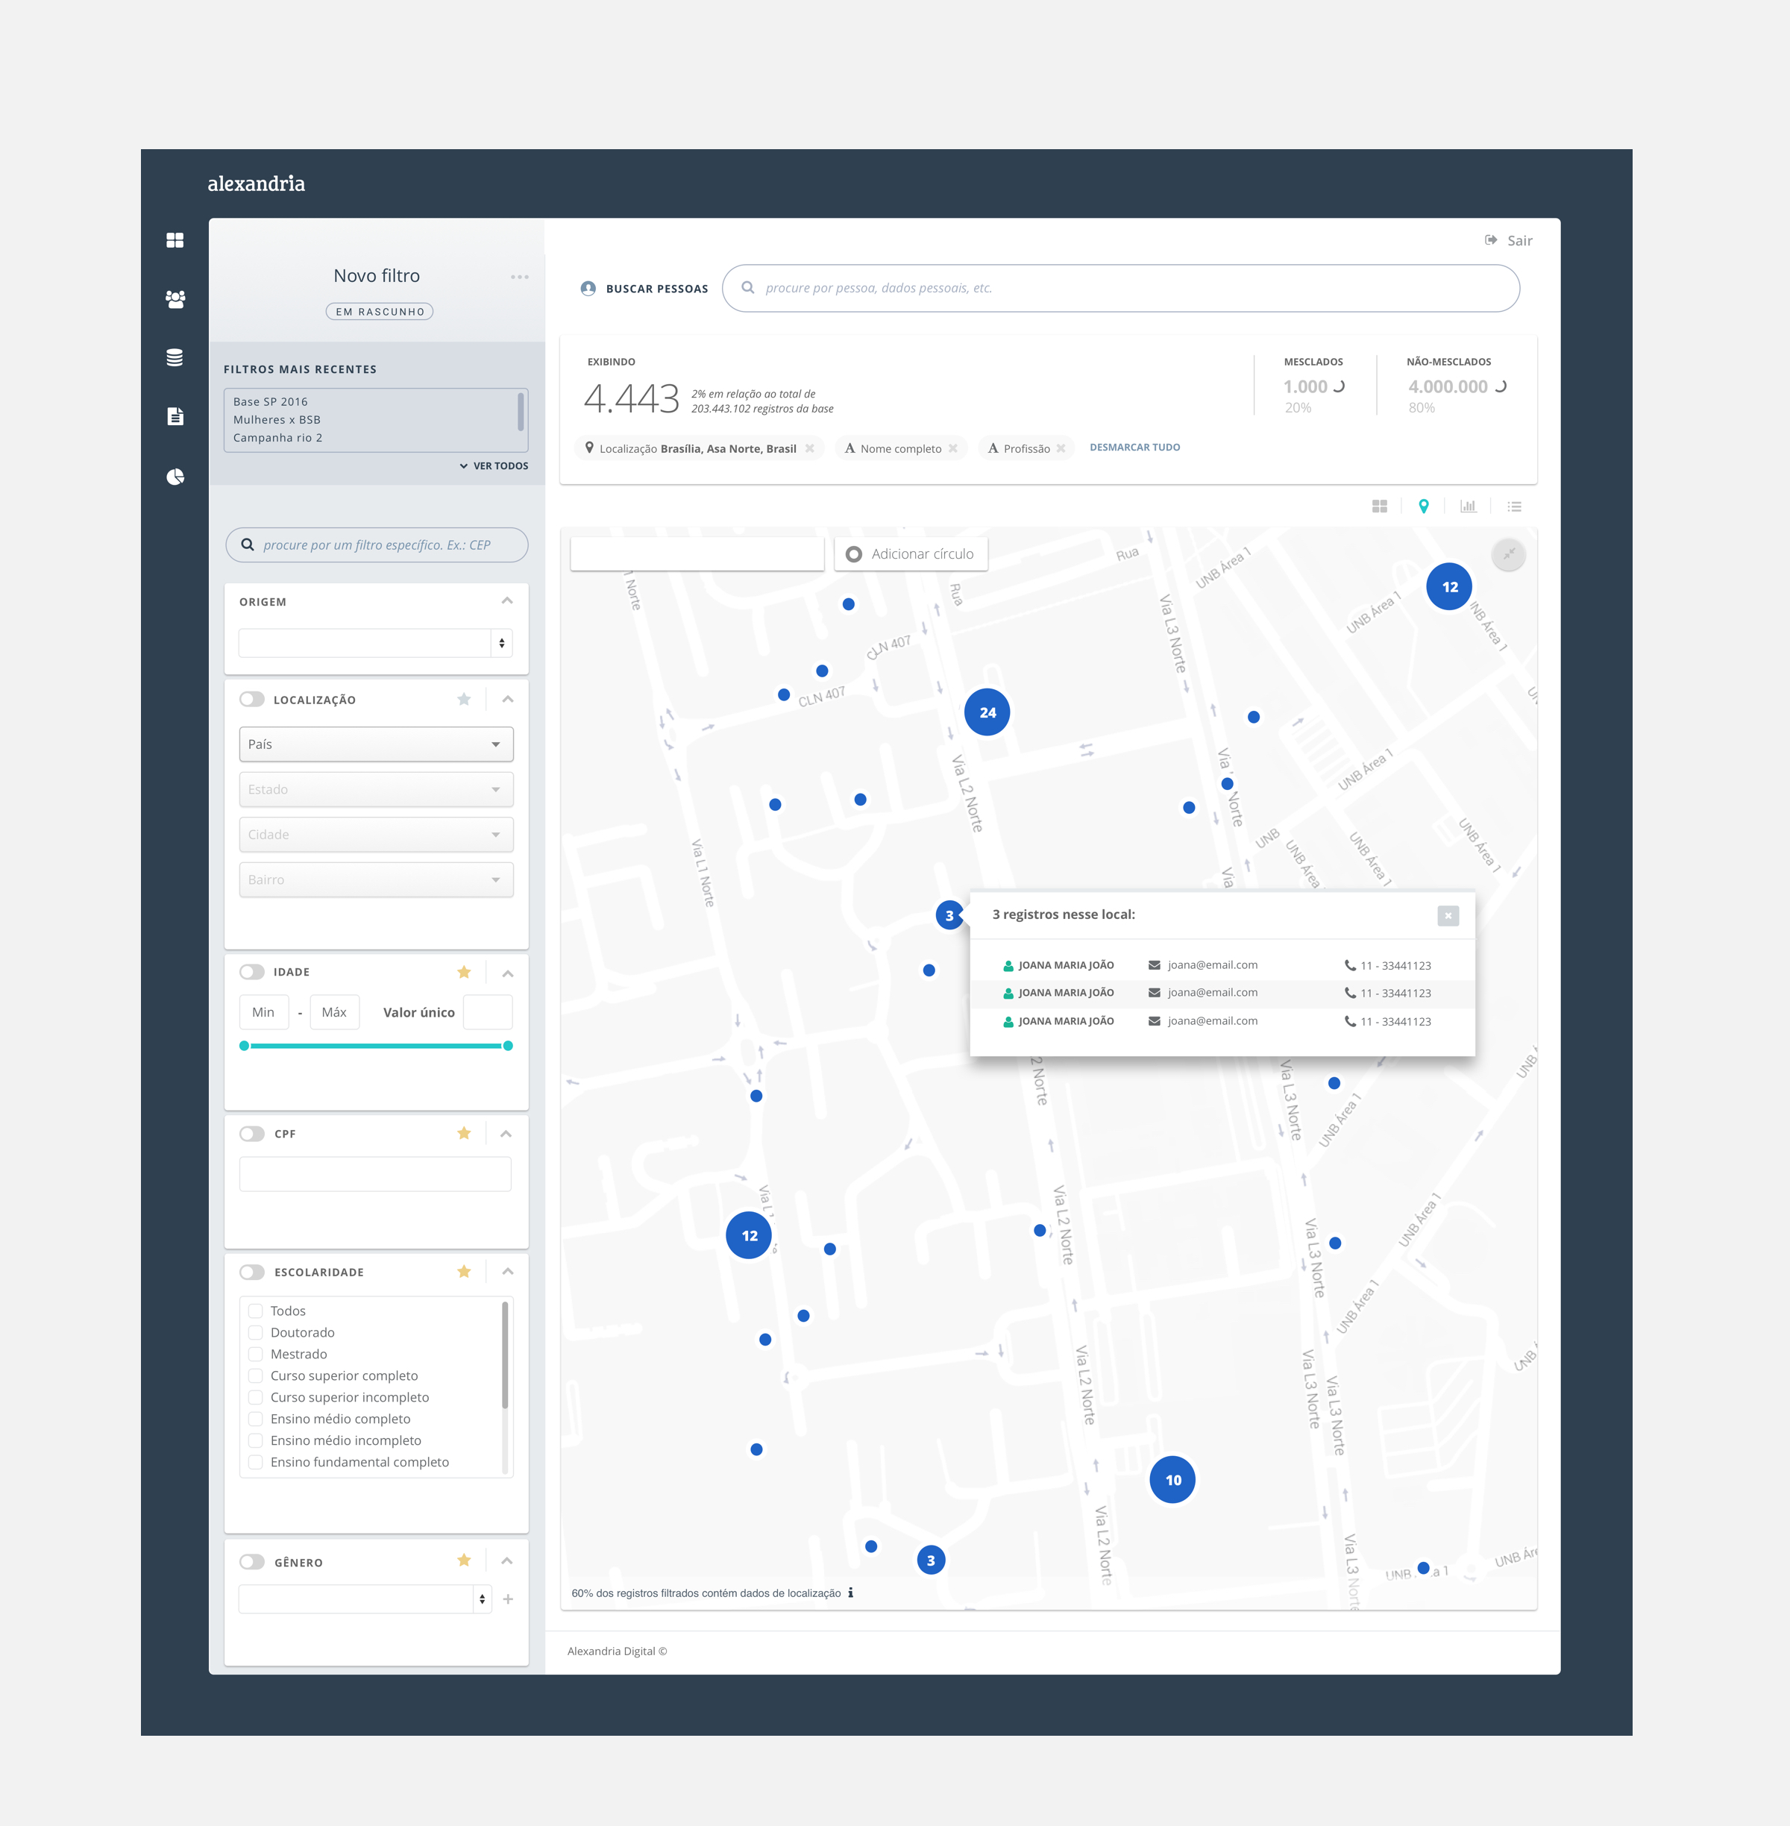Click the Buscar Pessoas search field
This screenshot has width=1790, height=1826.
[x=1121, y=288]
